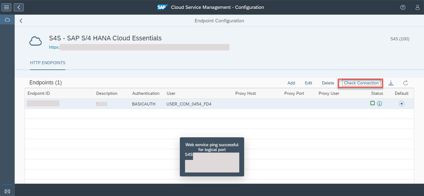This screenshot has height=196, width=424.
Task: Open the mail envelope icon in the sidebar
Action: (x=7, y=191)
